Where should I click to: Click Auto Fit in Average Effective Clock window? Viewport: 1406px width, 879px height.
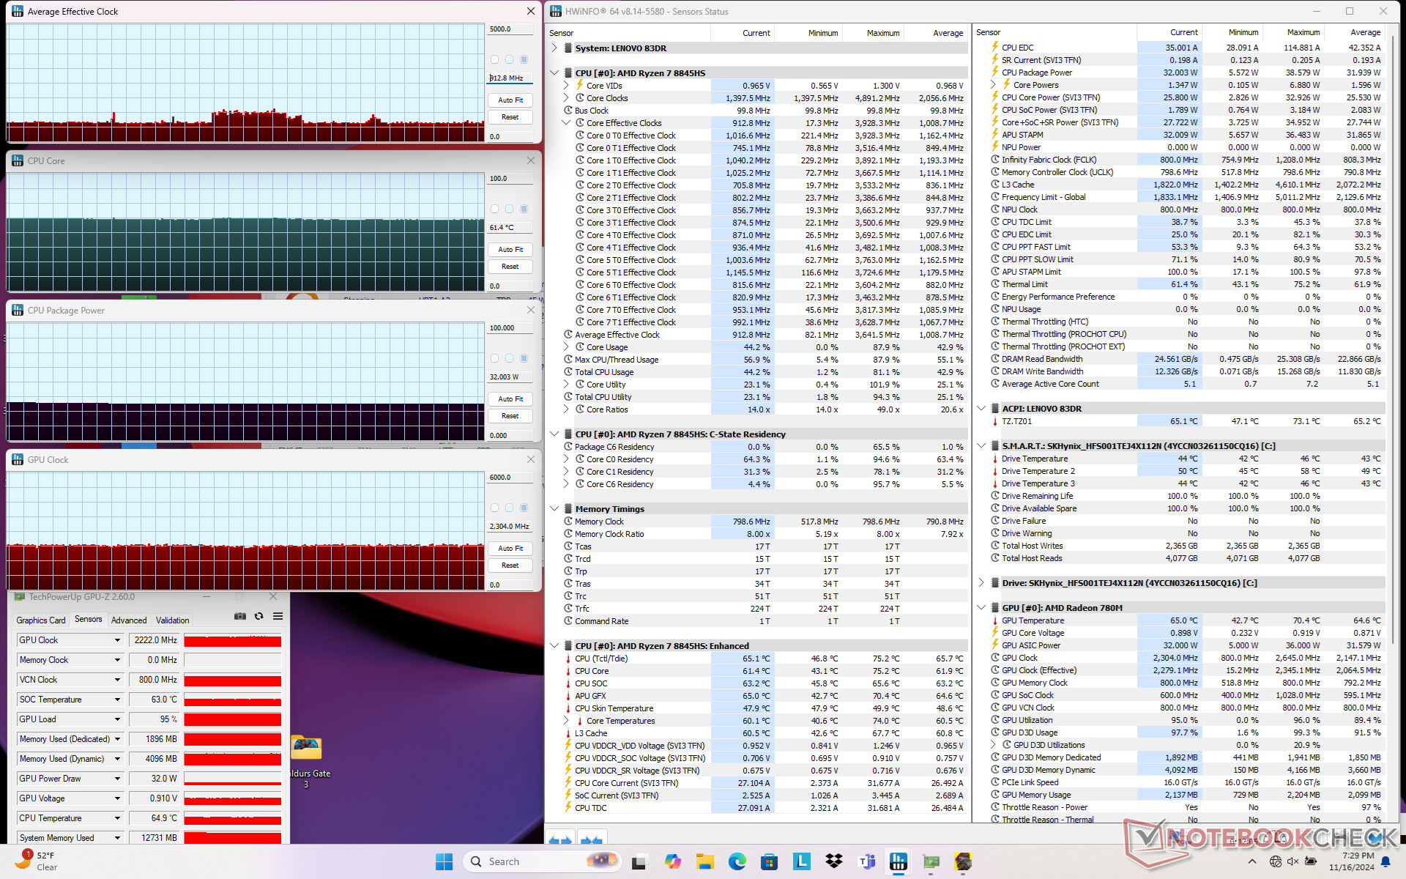[x=510, y=100]
